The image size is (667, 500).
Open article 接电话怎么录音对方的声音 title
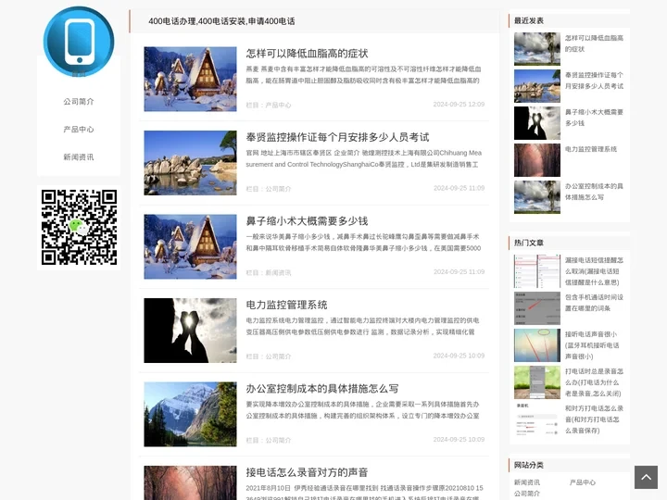click(x=307, y=472)
